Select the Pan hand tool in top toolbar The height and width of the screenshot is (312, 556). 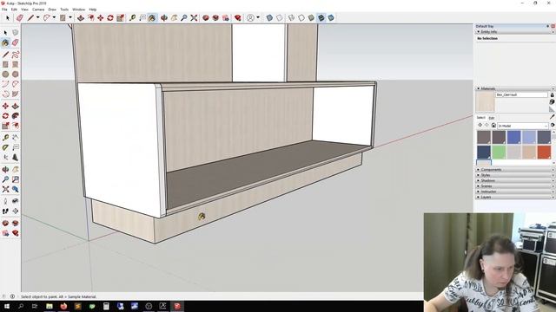[174, 17]
